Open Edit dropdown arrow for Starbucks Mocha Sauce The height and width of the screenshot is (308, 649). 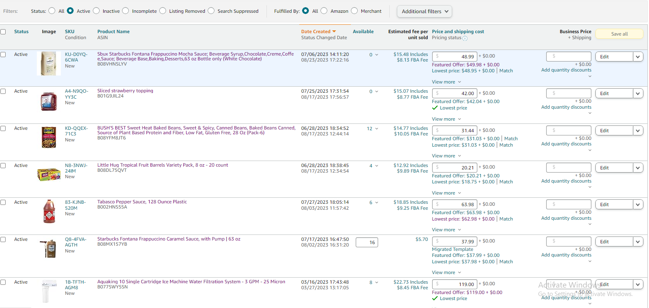(638, 57)
